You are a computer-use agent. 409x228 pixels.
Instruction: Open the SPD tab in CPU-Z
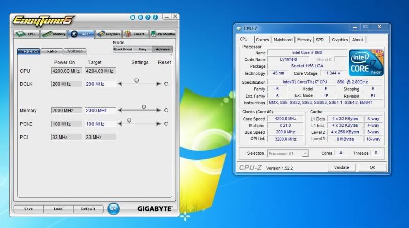(x=320, y=40)
